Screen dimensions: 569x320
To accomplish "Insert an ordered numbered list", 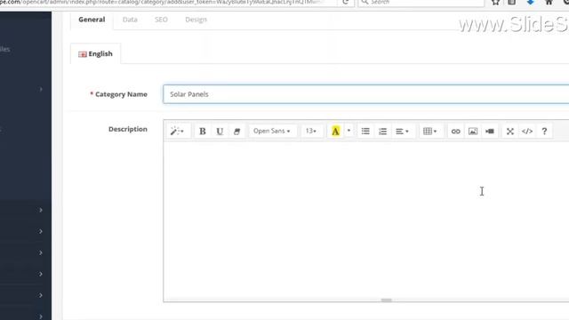I will coord(382,131).
